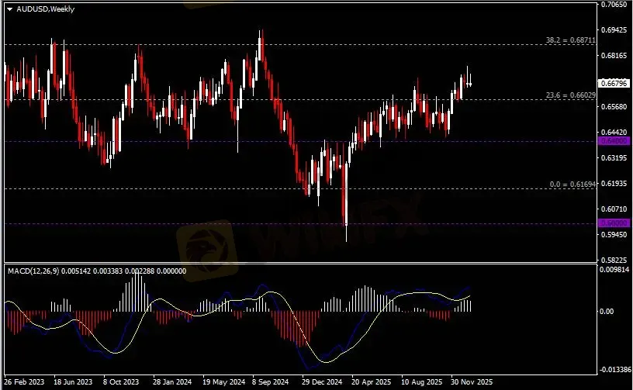Select the current price tag 0.66796

point(613,83)
